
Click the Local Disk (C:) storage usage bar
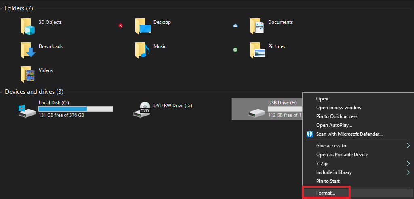76,109
